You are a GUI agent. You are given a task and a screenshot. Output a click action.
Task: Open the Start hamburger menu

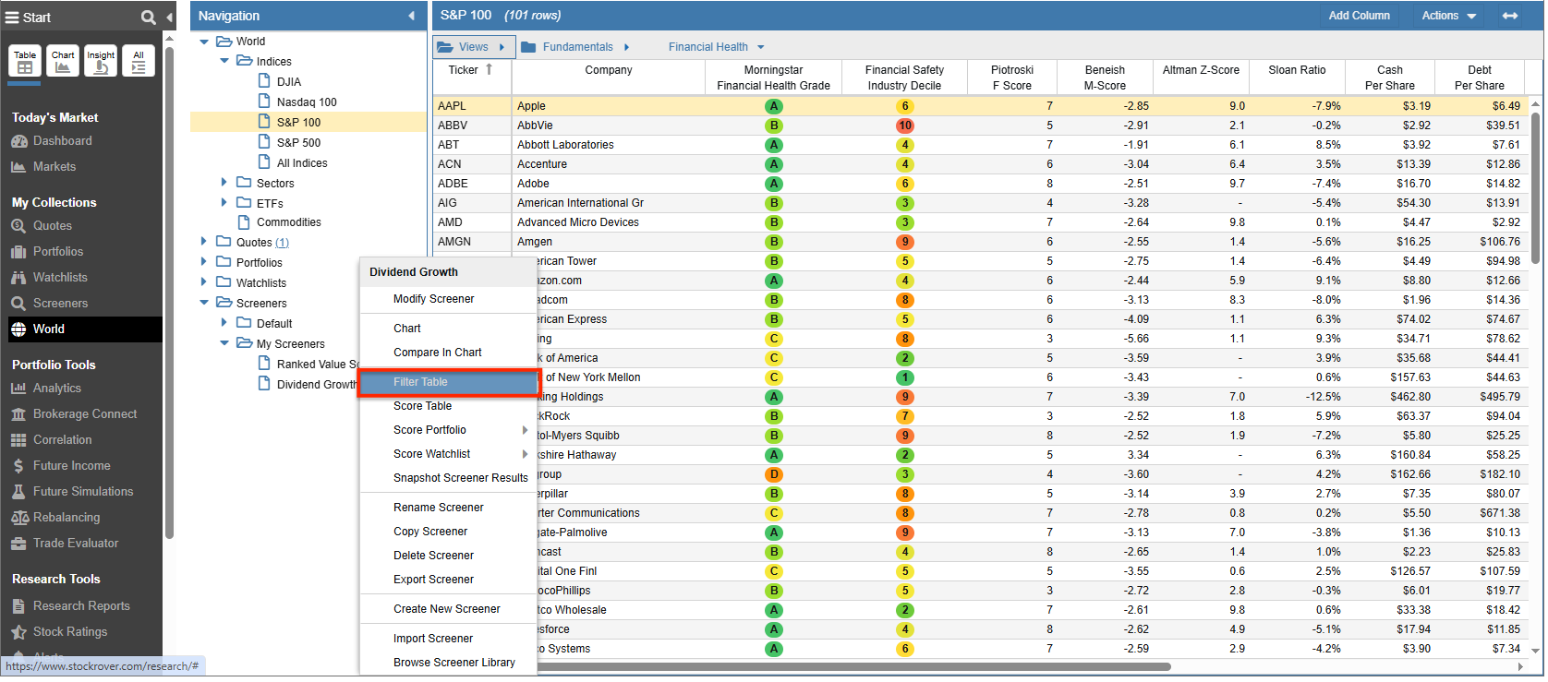pyautogui.click(x=12, y=18)
